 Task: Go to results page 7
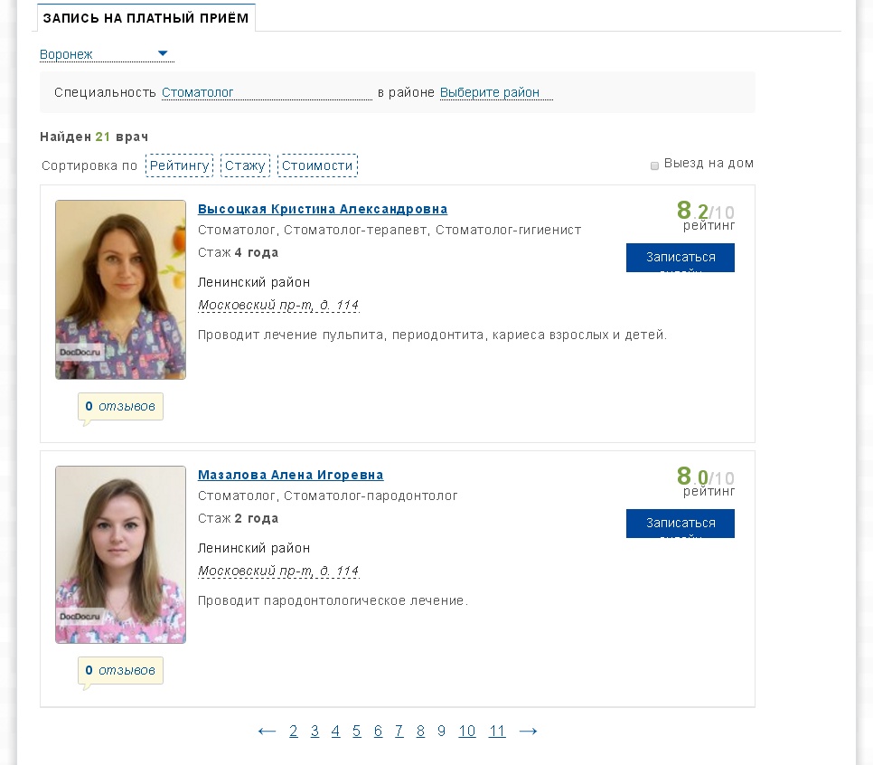coord(399,731)
